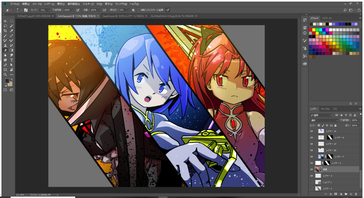Select the Eyedropper tool
The width and height of the screenshot is (364, 198).
[x=11, y=31]
